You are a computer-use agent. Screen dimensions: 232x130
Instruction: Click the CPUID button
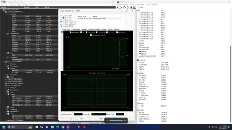[101, 119]
